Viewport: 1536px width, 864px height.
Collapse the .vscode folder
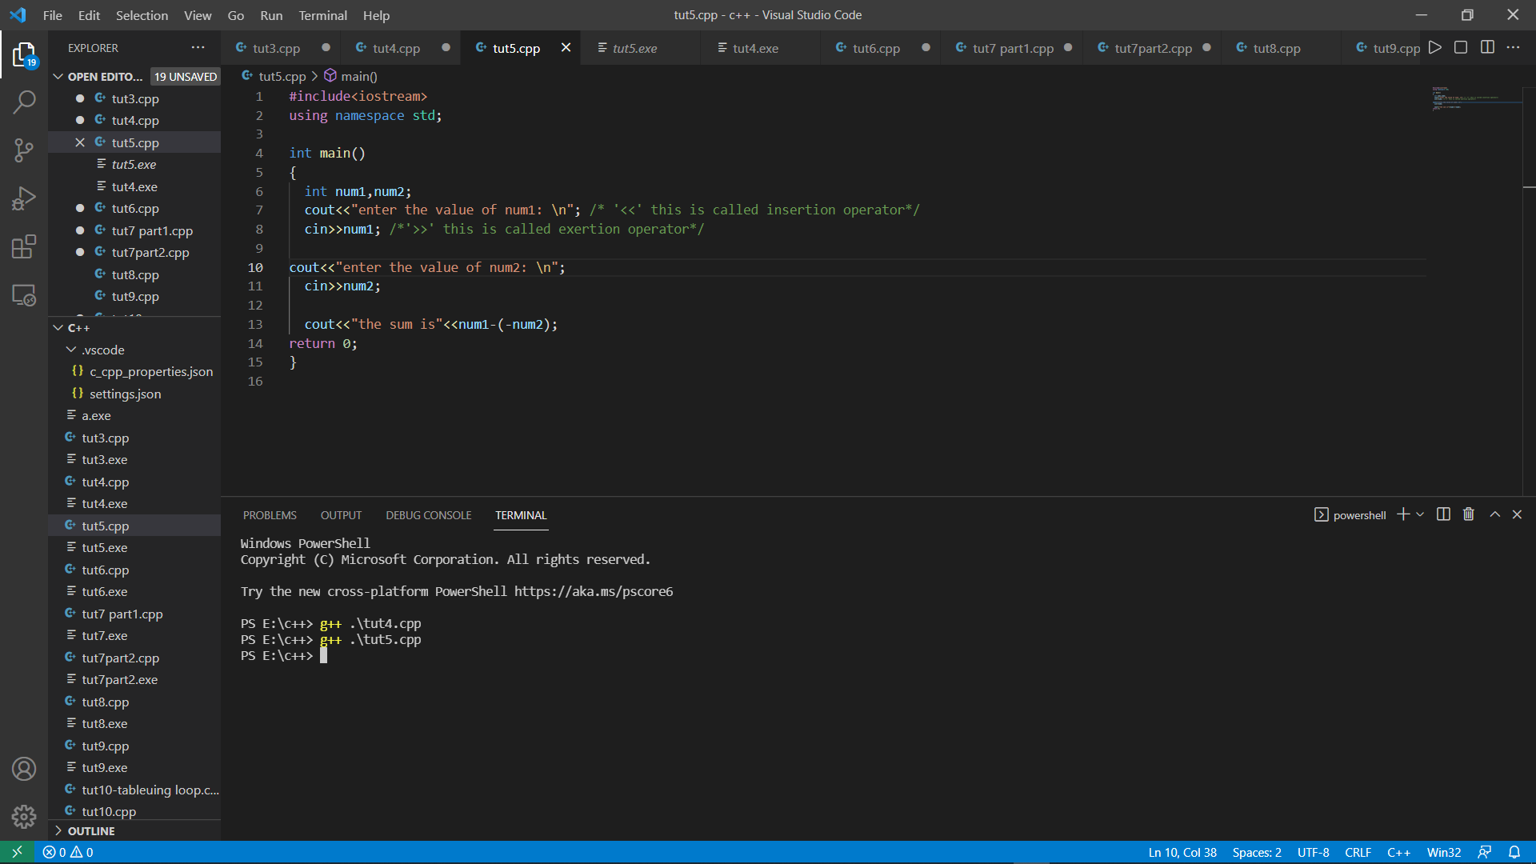[x=71, y=350]
